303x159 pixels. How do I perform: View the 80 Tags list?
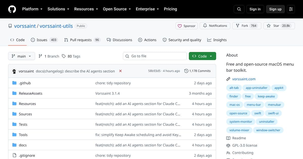71,56
